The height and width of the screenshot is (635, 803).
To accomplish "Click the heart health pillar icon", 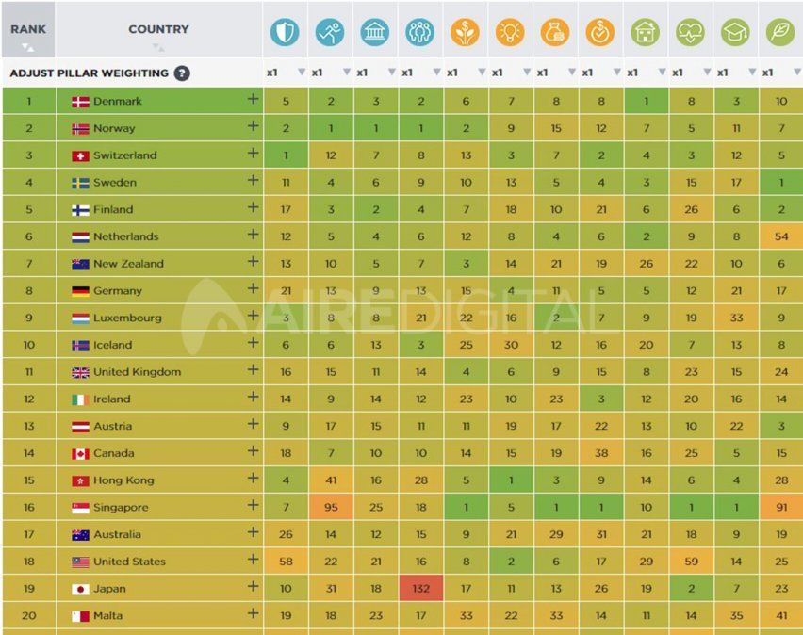I will click(x=691, y=30).
